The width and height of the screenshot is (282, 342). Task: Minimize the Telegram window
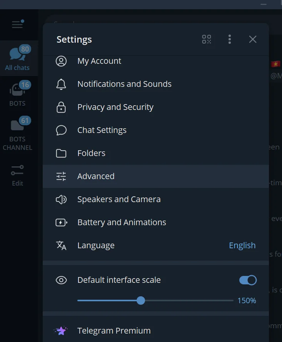coord(264,4)
